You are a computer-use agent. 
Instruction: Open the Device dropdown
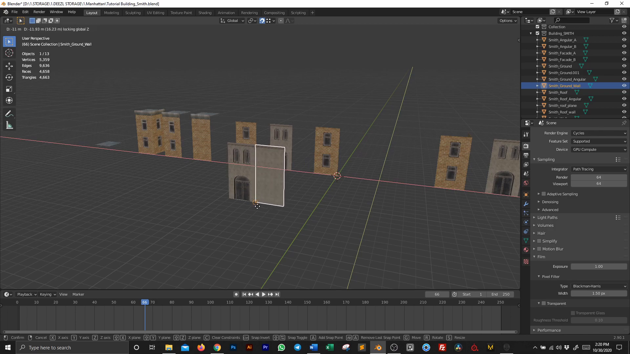click(599, 149)
